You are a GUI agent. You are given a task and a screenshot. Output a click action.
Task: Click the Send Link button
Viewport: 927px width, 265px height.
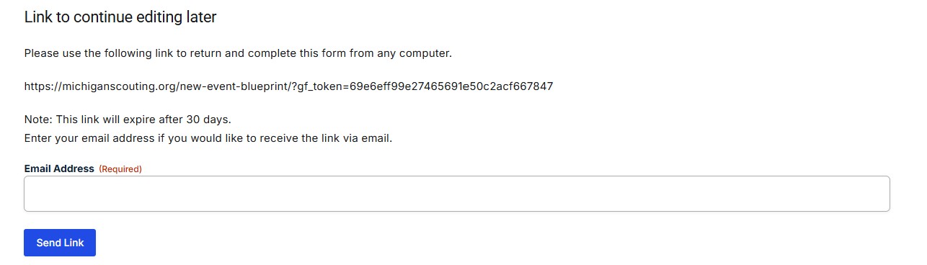[60, 243]
